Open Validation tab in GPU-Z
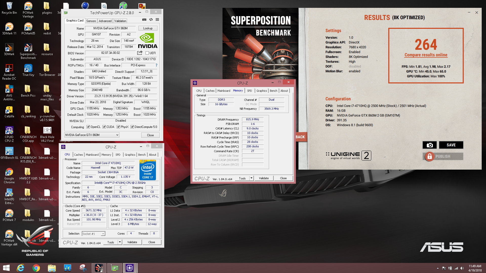 click(x=120, y=21)
